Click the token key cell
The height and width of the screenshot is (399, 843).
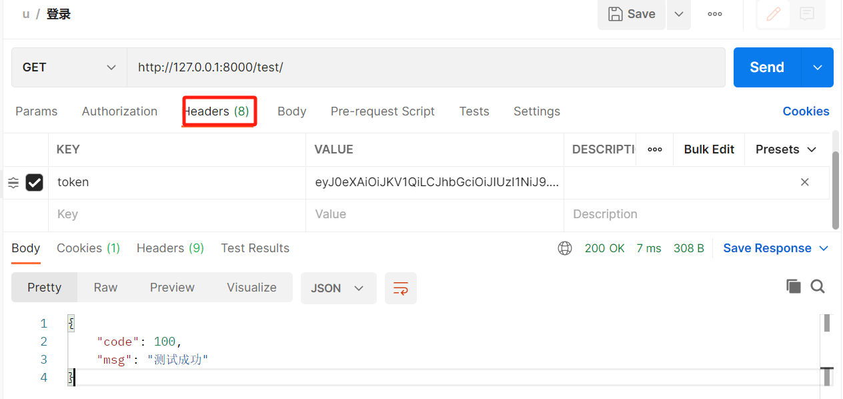(x=177, y=182)
